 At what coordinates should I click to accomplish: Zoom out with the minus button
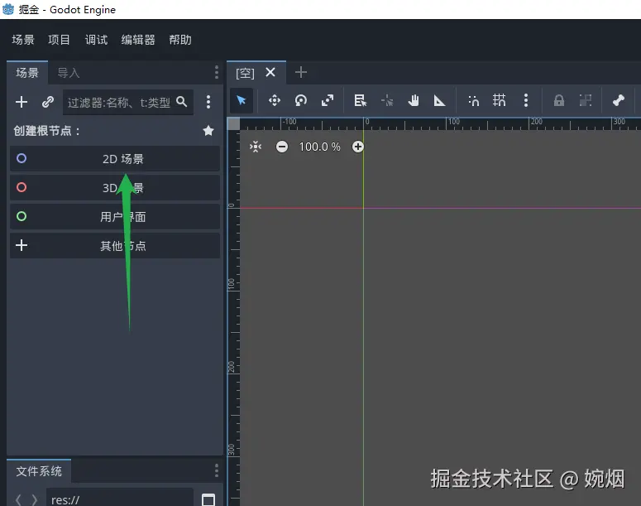[x=282, y=147]
